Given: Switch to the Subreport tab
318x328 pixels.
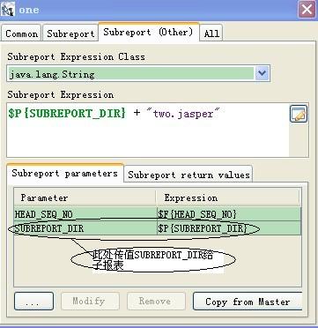Looking at the screenshot, I should (70, 34).
